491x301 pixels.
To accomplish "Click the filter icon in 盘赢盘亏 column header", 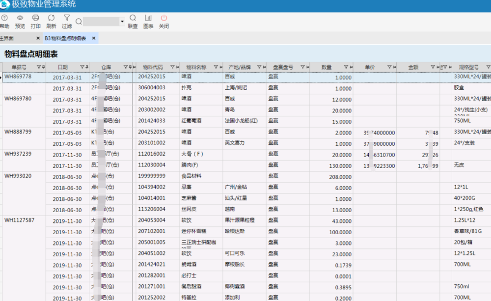I will (x=302, y=67).
